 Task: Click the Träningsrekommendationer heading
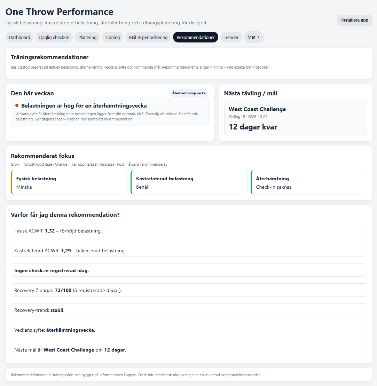point(49,57)
